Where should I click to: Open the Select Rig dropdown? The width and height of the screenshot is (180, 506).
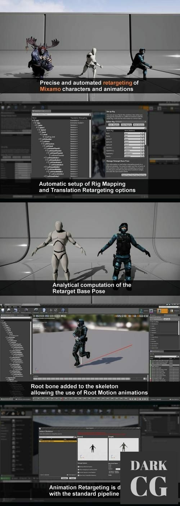coord(131,122)
